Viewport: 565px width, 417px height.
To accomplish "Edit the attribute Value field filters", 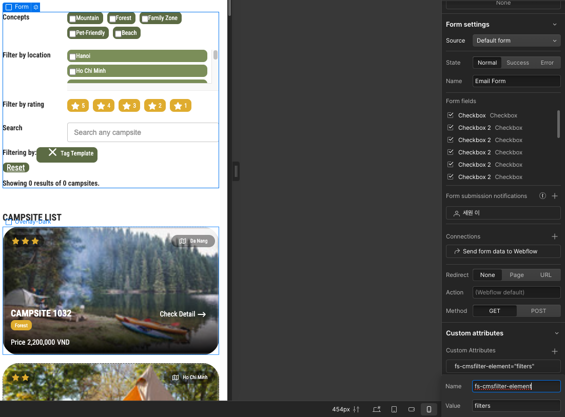I will (x=516, y=406).
